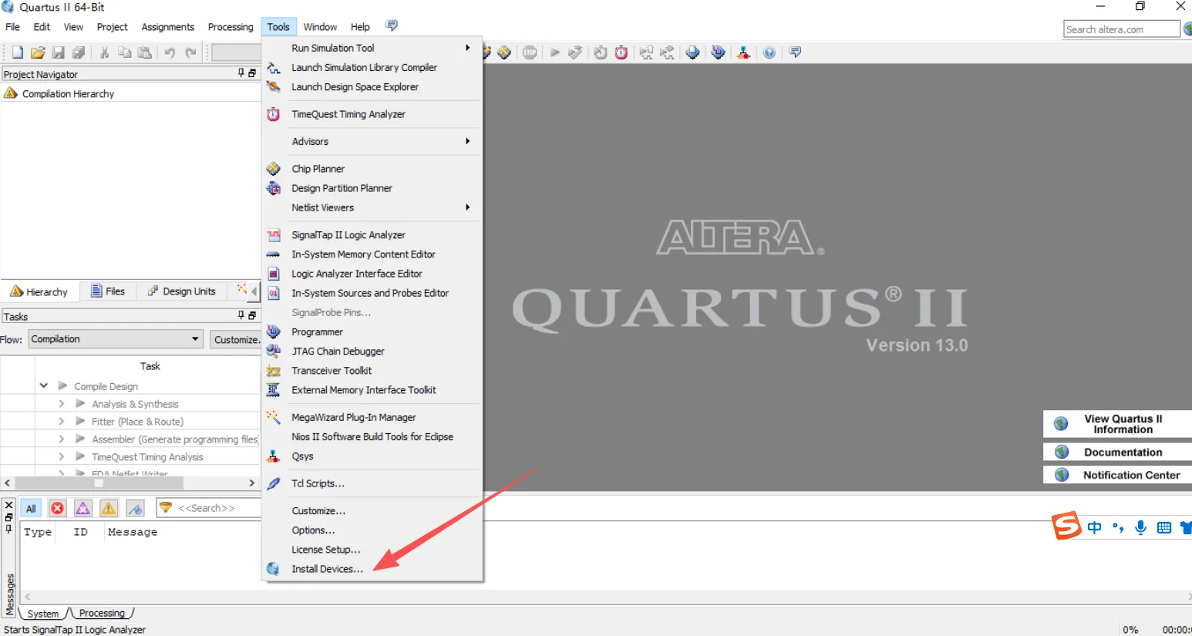This screenshot has height=636, width=1192.
Task: Click the red TimeQuest stopwatch toolbar icon
Action: pos(621,52)
